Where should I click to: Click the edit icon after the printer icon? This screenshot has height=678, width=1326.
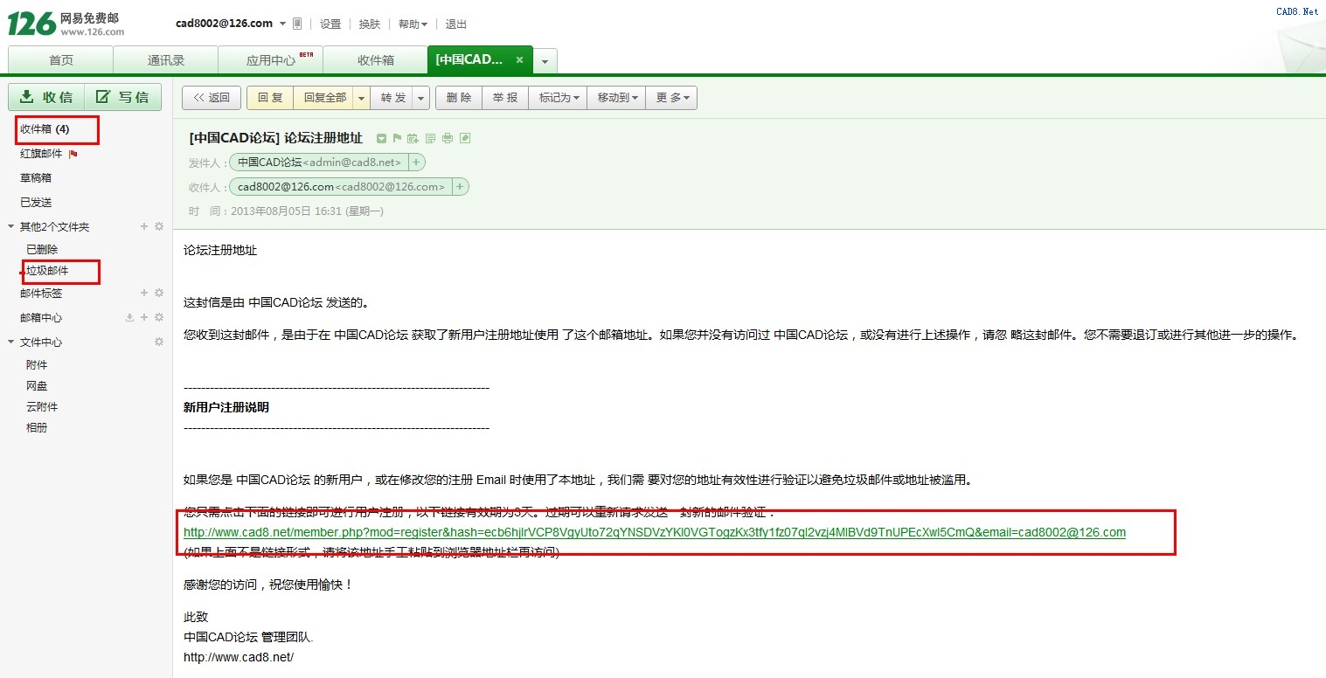[x=465, y=138]
